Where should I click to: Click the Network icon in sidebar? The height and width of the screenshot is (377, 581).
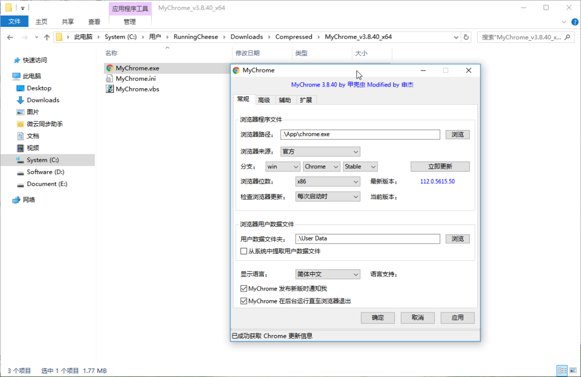(x=16, y=200)
